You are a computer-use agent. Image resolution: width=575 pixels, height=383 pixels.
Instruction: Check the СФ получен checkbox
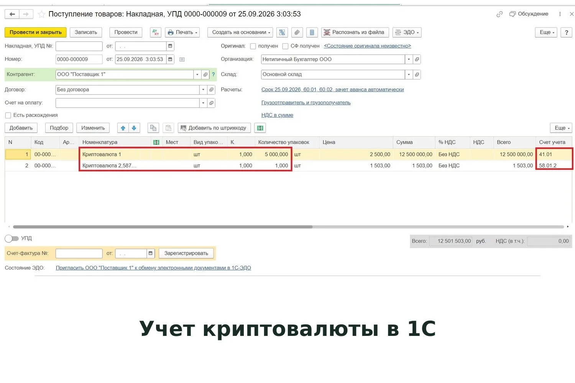coord(285,46)
